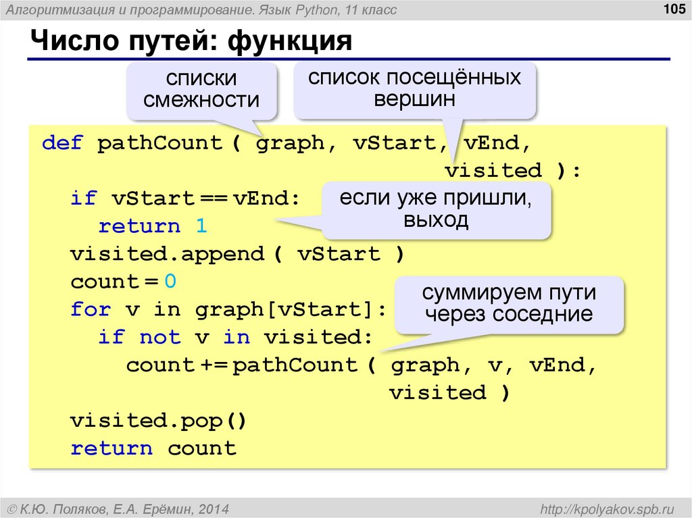Click the code line 'count += pathCount ( graph, v, vEnd,'
The image size is (692, 518).
point(362,366)
